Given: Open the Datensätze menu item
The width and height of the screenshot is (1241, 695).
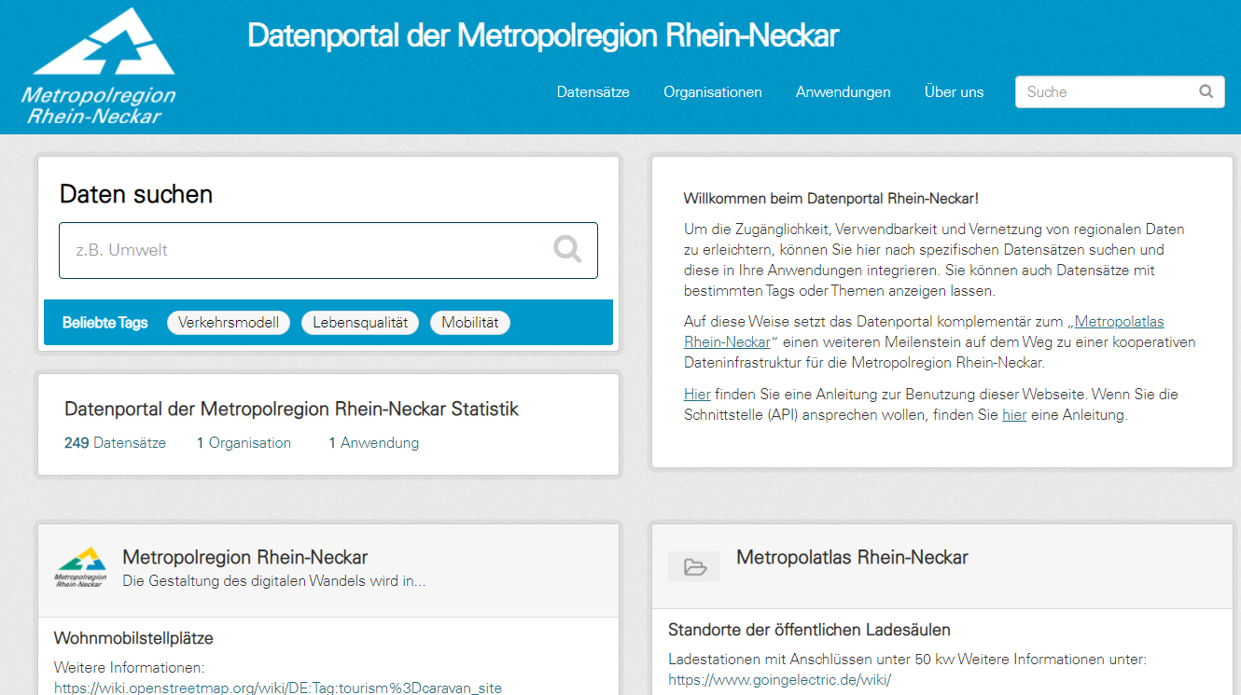Looking at the screenshot, I should point(593,92).
